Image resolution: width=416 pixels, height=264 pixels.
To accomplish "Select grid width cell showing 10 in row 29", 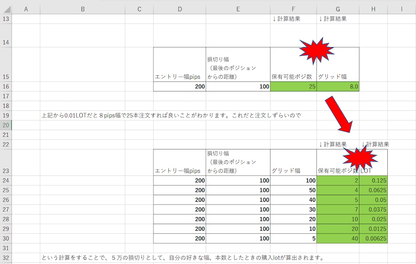I will point(293,229).
